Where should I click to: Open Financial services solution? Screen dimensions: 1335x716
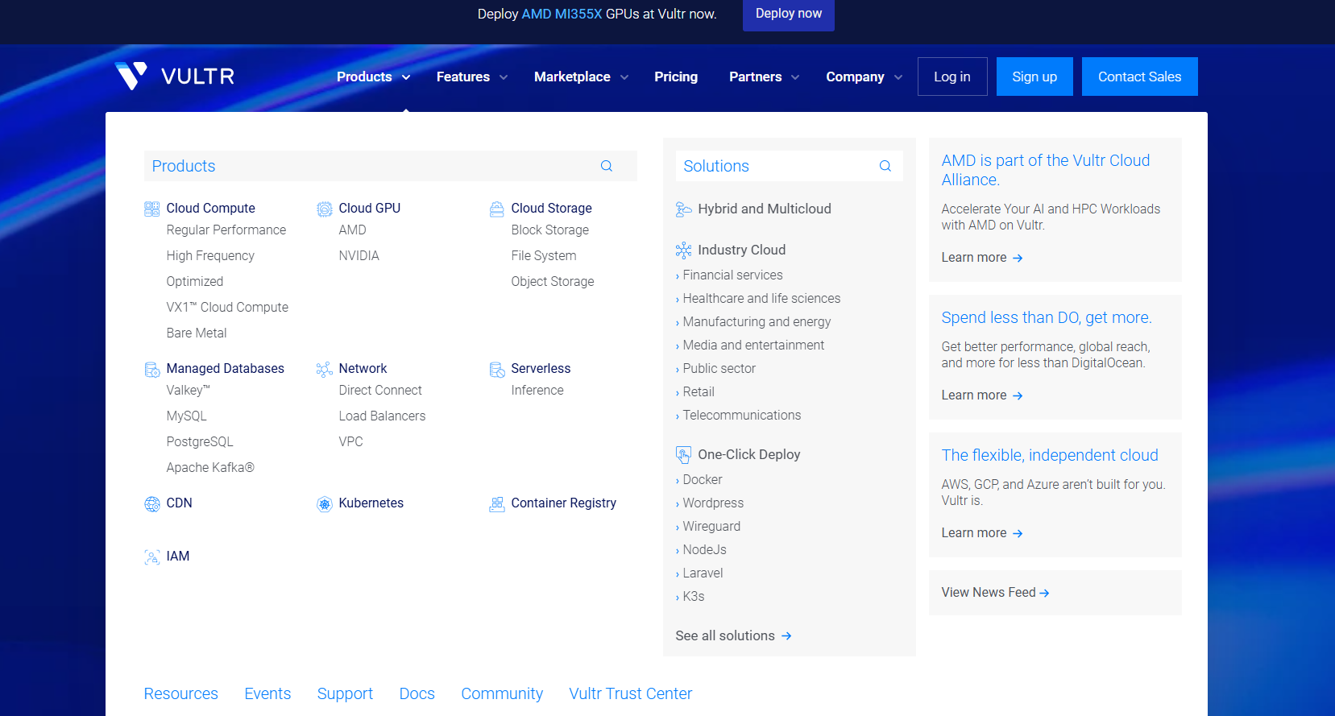tap(733, 275)
